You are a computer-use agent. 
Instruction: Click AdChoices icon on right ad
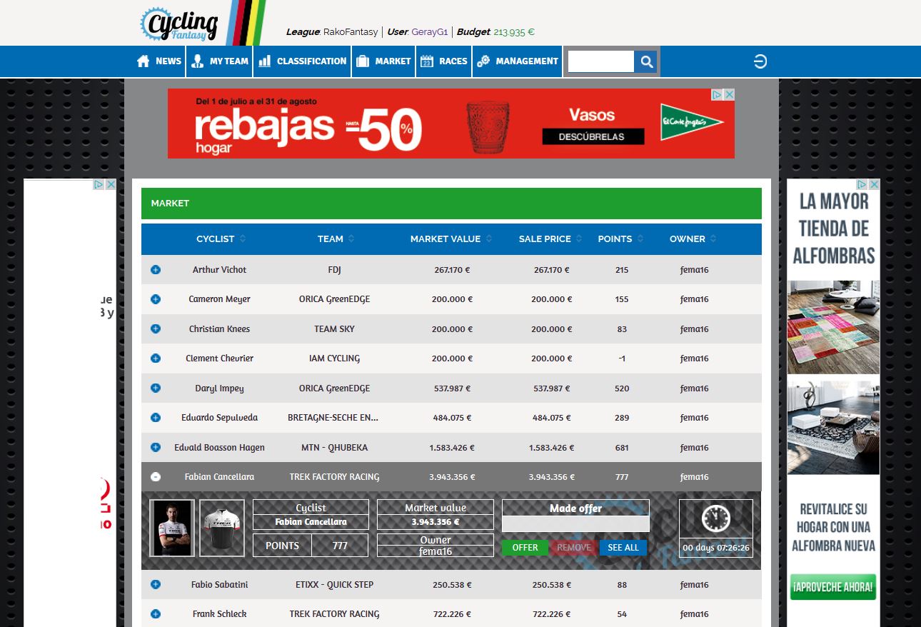coord(863,184)
